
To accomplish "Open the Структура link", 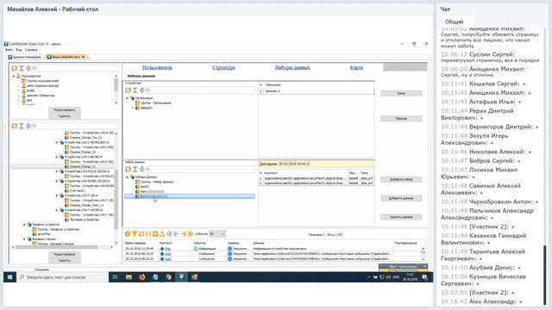I will [223, 67].
